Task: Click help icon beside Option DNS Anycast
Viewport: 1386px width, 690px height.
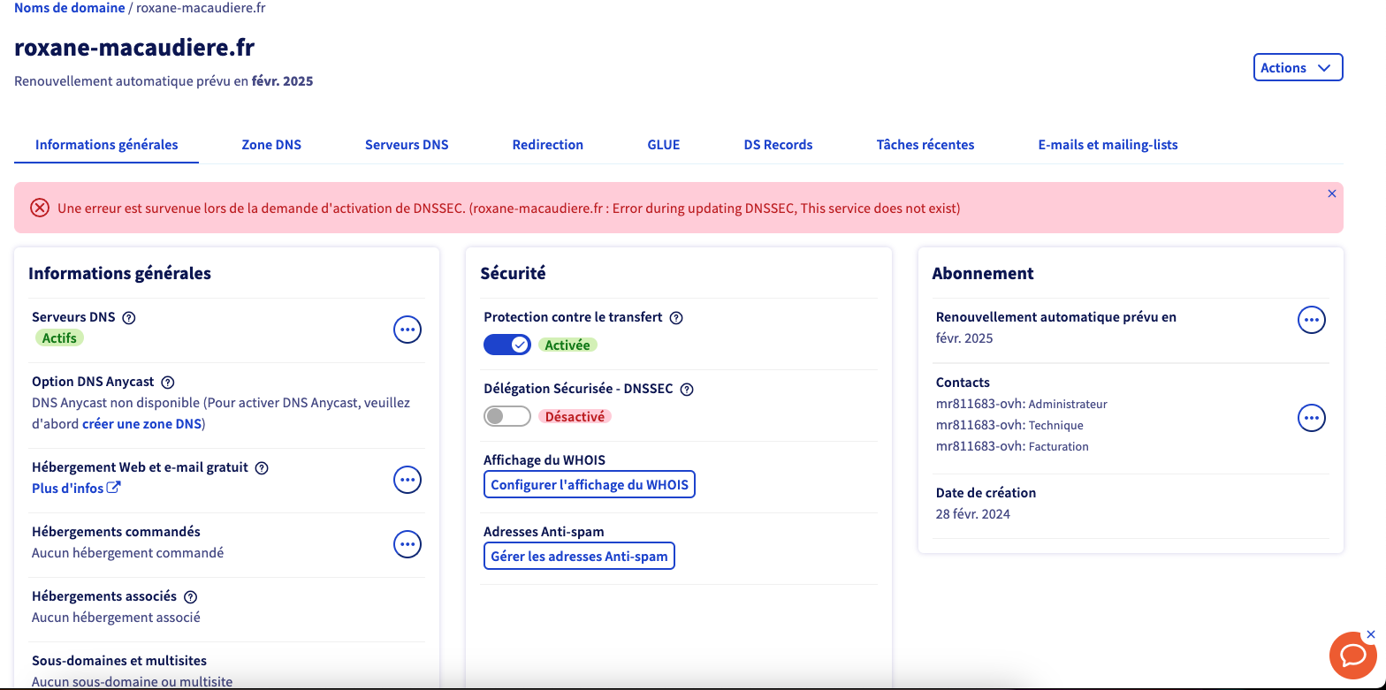Action: pyautogui.click(x=168, y=383)
